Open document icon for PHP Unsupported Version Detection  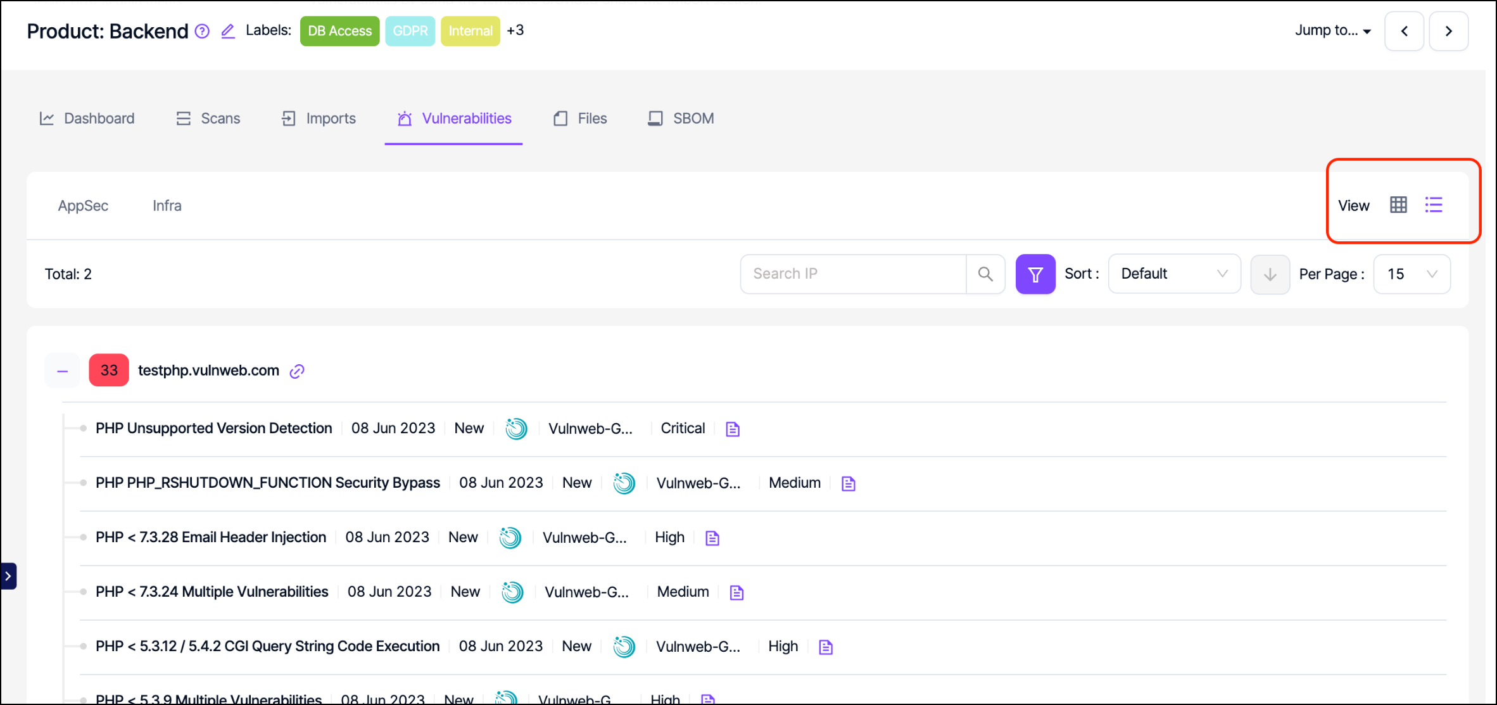coord(733,429)
